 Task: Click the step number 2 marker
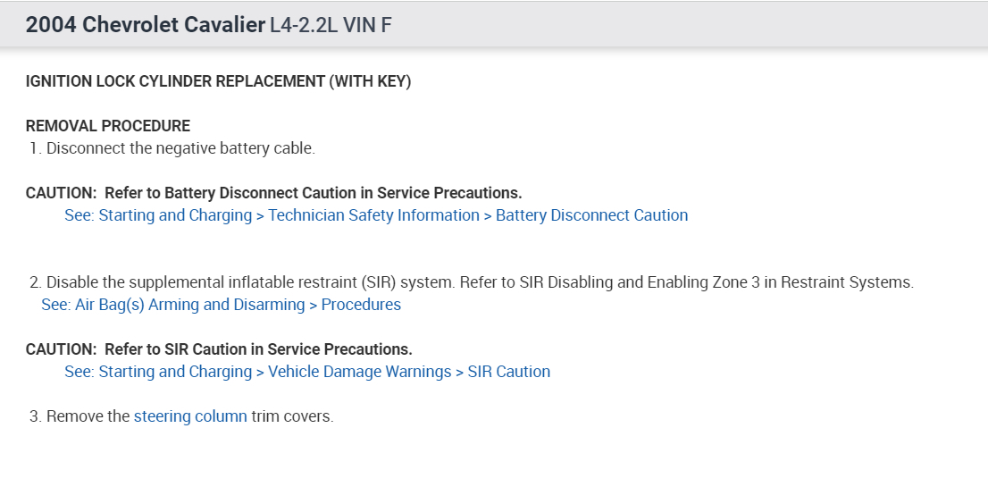(x=35, y=282)
